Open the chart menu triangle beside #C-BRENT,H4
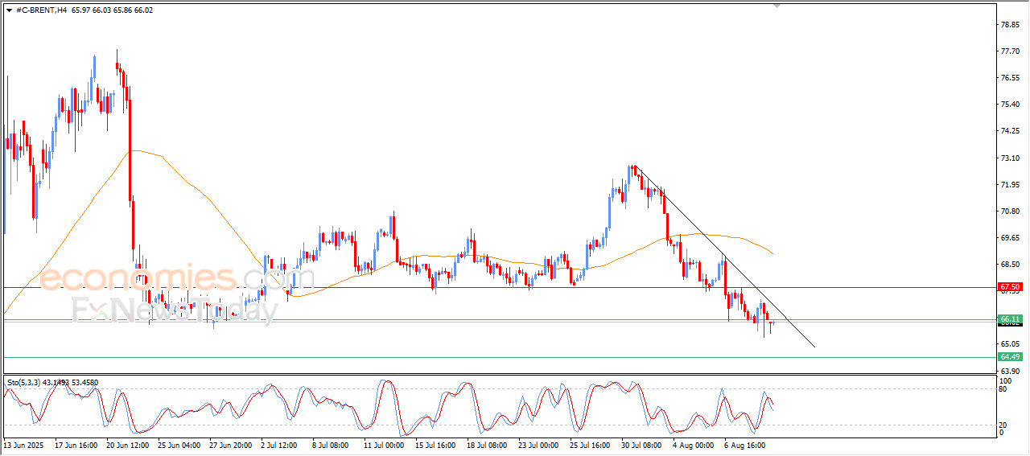Screen dimensions: 1030x456 (9, 10)
